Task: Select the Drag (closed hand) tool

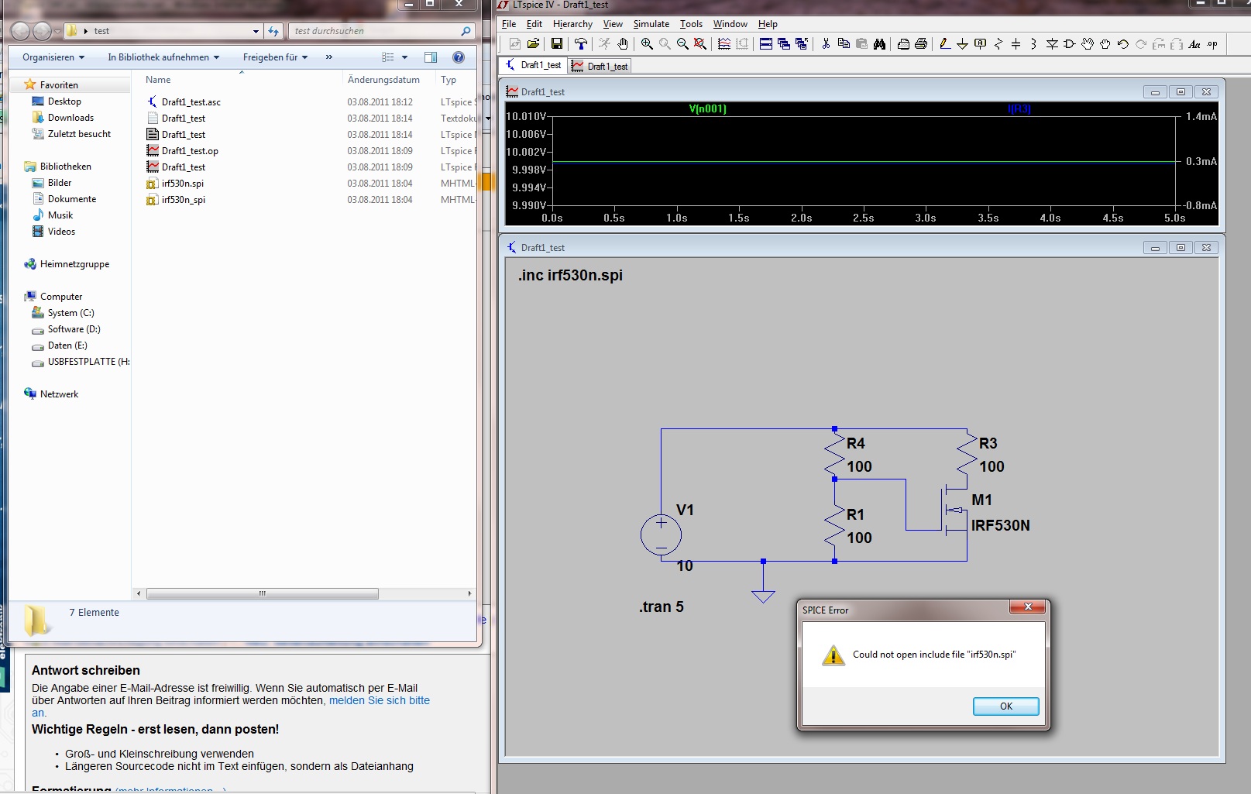Action: 1105,44
